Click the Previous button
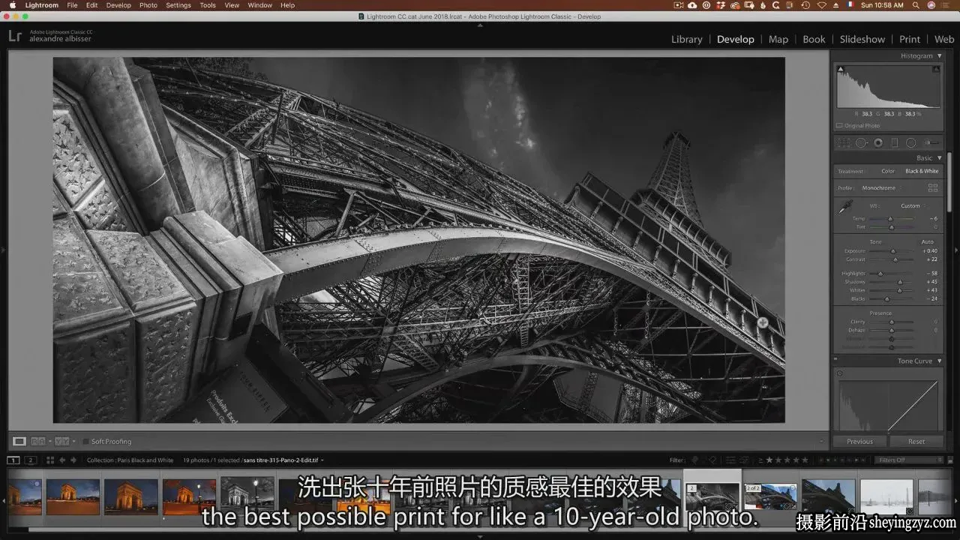 [859, 442]
